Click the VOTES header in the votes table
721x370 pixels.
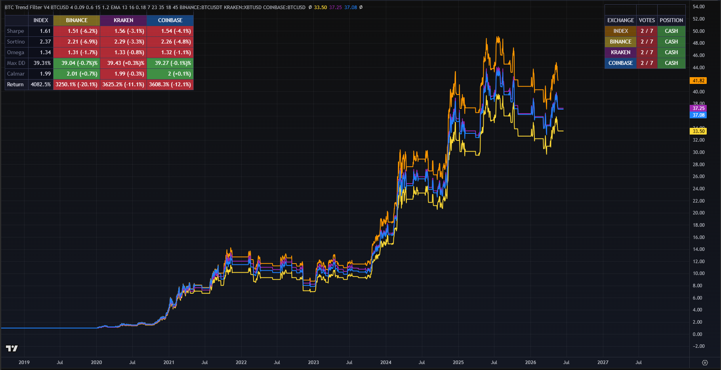(647, 20)
